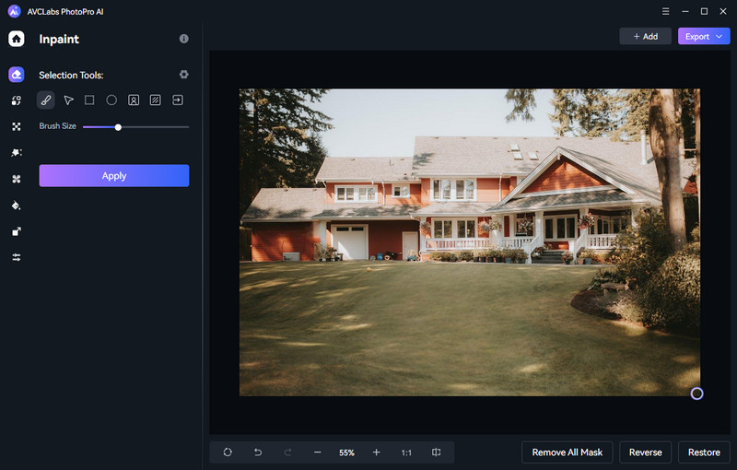Open the Export dropdown
The height and width of the screenshot is (470, 737).
[704, 36]
